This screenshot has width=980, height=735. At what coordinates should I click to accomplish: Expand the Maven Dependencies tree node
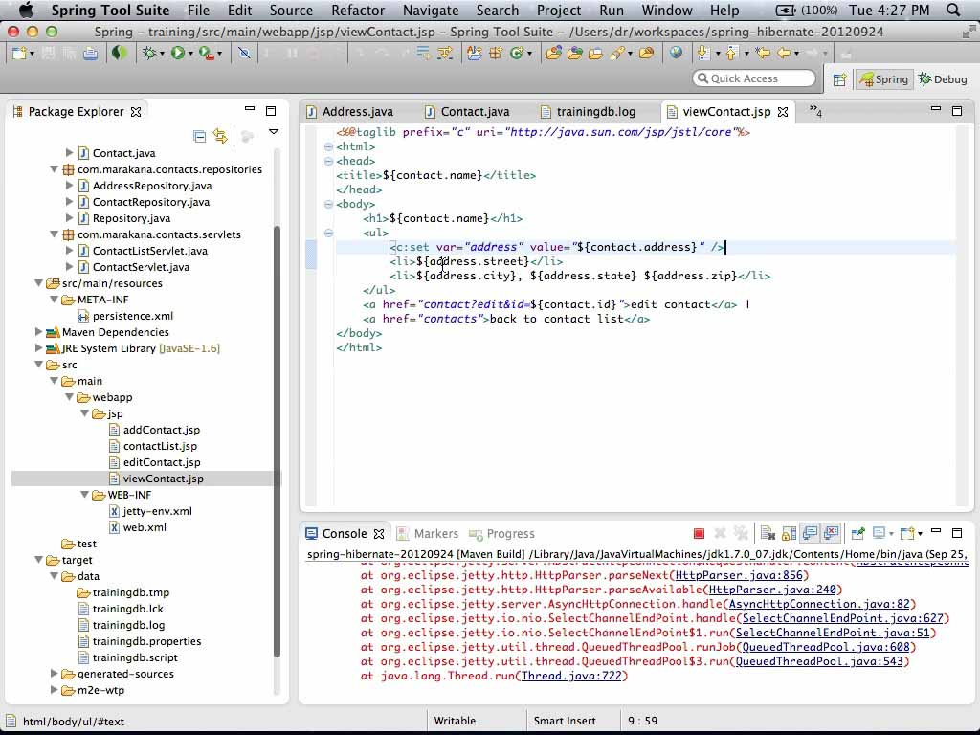(39, 332)
